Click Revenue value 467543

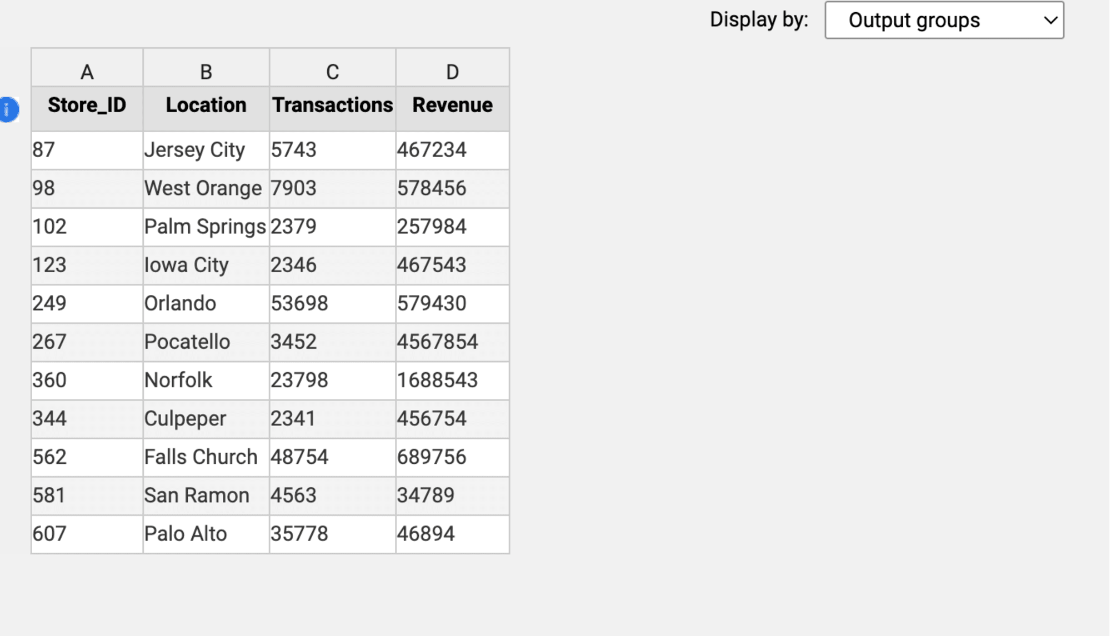tap(453, 266)
